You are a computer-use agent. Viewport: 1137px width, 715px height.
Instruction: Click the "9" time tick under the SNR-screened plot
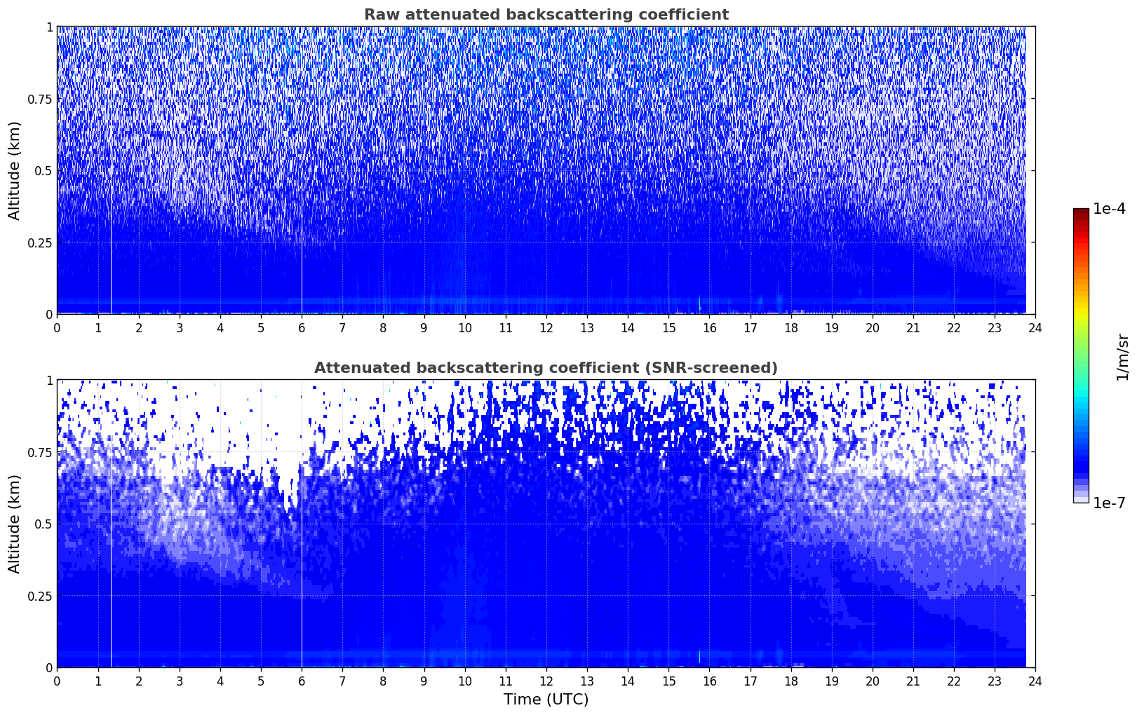[x=424, y=681]
